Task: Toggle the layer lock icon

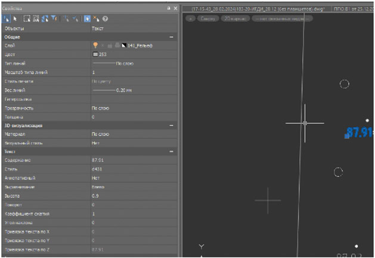Action: 110,45
